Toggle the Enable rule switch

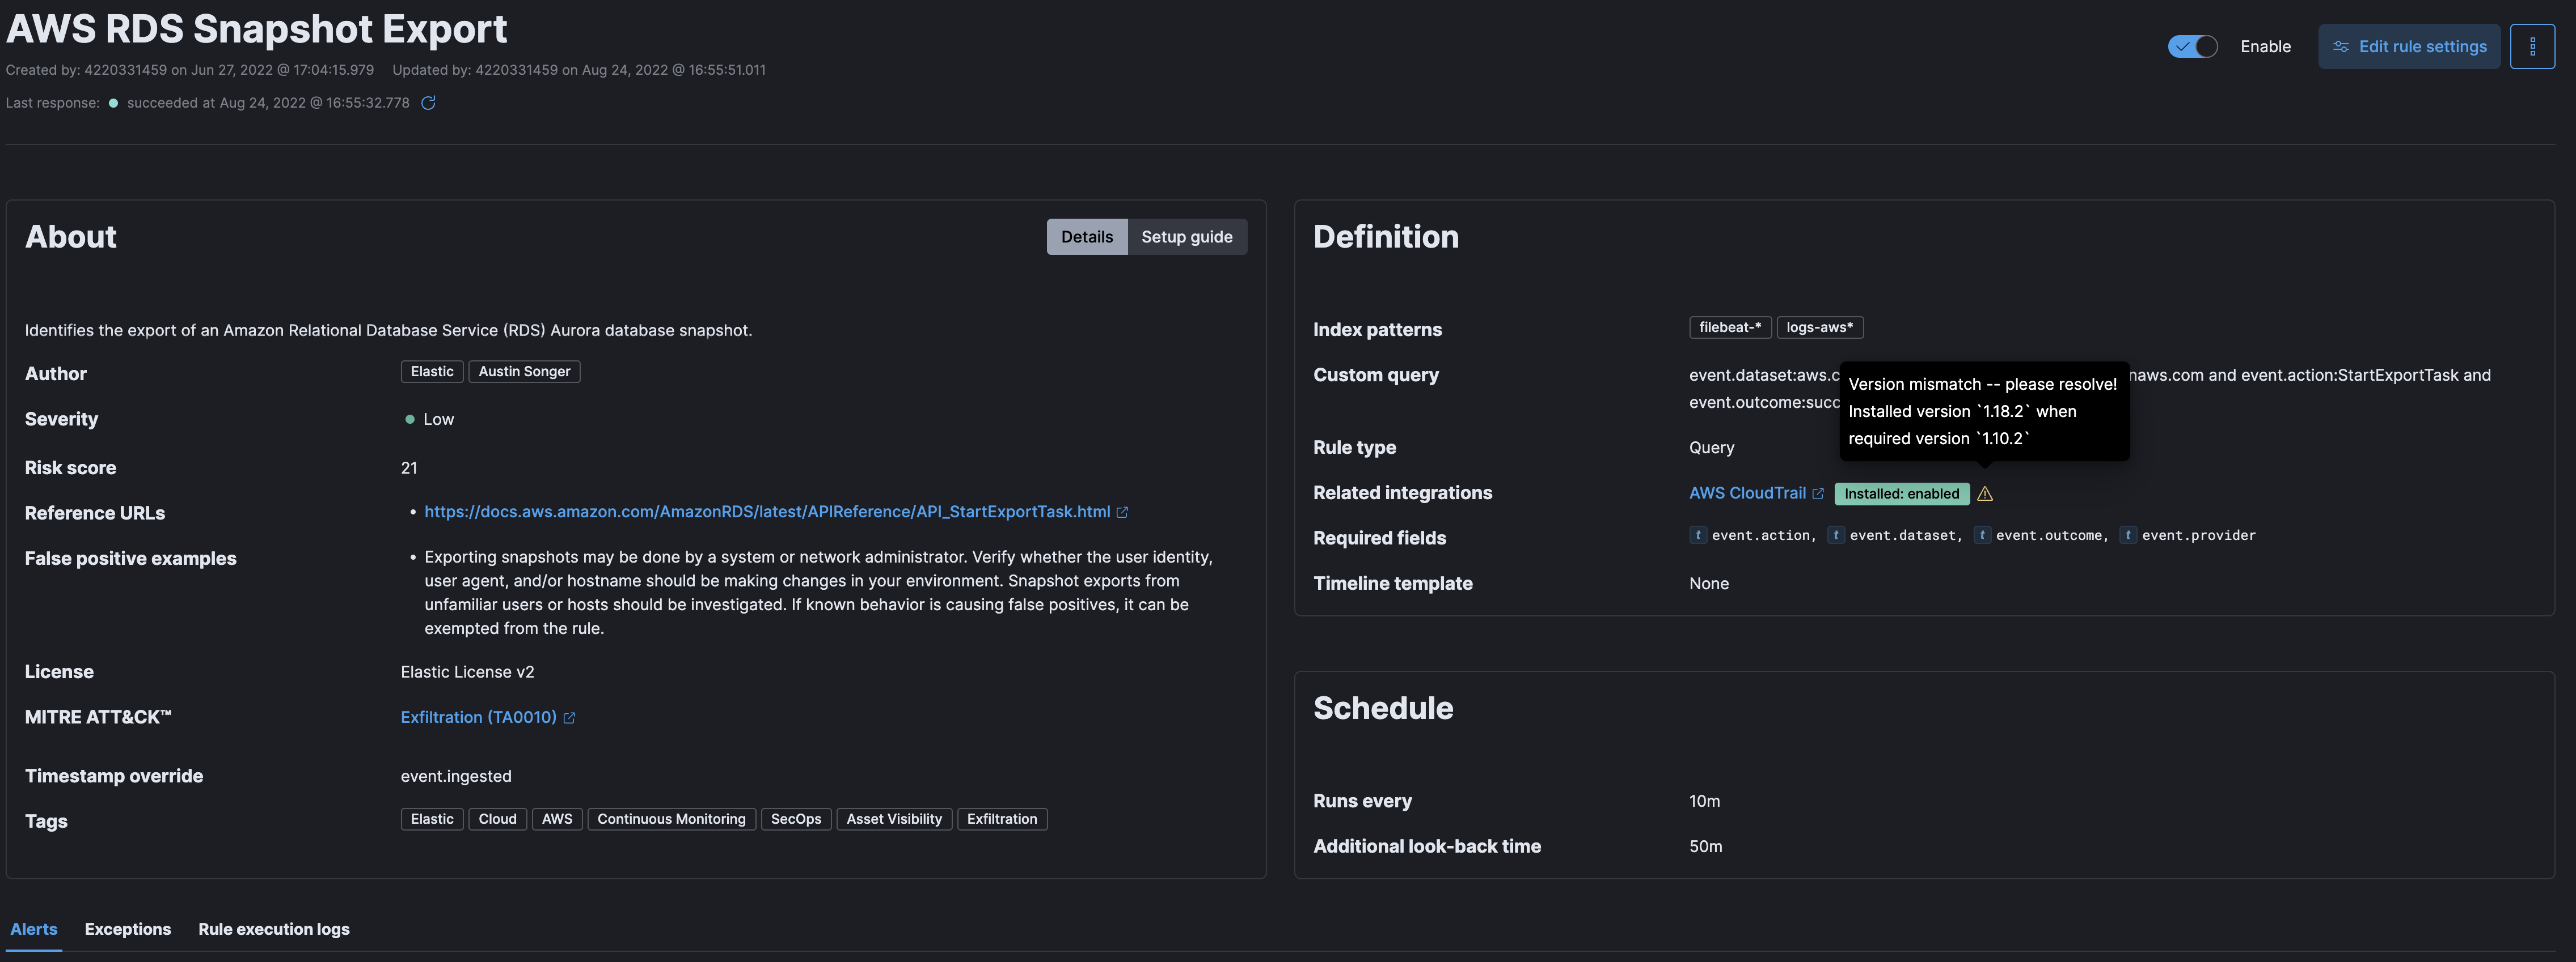pyautogui.click(x=2193, y=46)
